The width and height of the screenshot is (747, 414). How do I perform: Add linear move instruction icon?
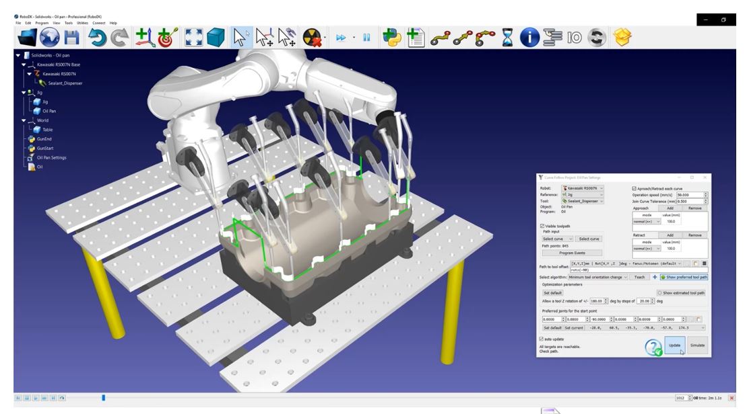click(x=462, y=38)
